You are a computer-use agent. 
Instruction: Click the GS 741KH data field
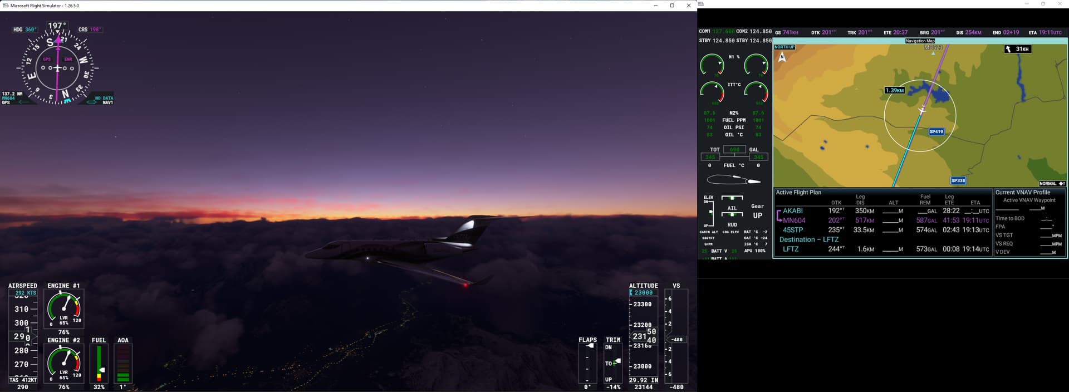coord(787,32)
